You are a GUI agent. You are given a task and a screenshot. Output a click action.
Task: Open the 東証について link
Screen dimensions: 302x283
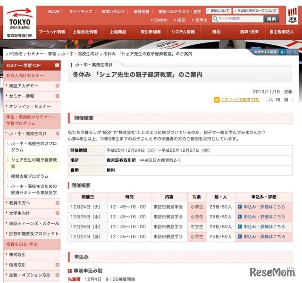(x=218, y=11)
